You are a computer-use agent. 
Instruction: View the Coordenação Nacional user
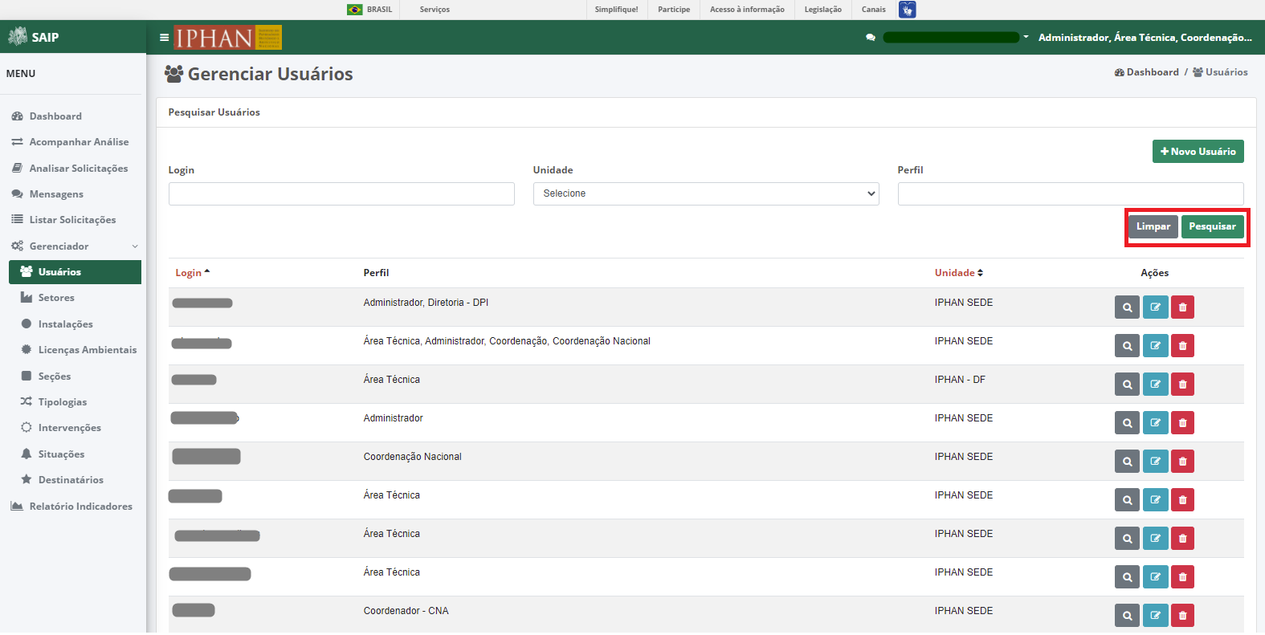[x=1127, y=462]
